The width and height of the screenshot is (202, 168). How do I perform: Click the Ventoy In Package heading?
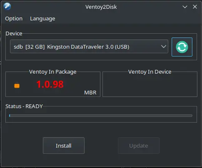pyautogui.click(x=53, y=72)
